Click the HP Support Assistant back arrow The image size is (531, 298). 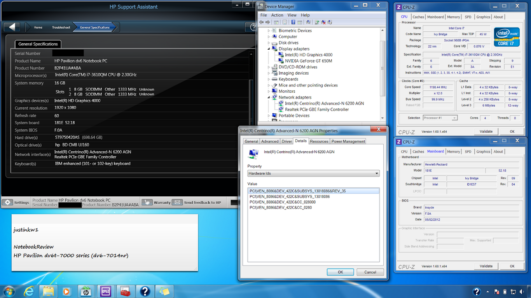12,27
